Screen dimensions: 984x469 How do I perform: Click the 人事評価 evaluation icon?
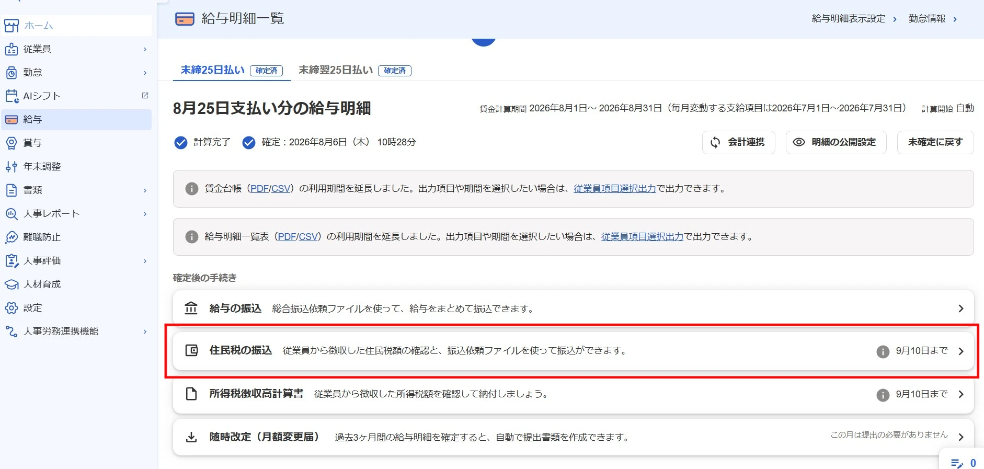(x=12, y=261)
